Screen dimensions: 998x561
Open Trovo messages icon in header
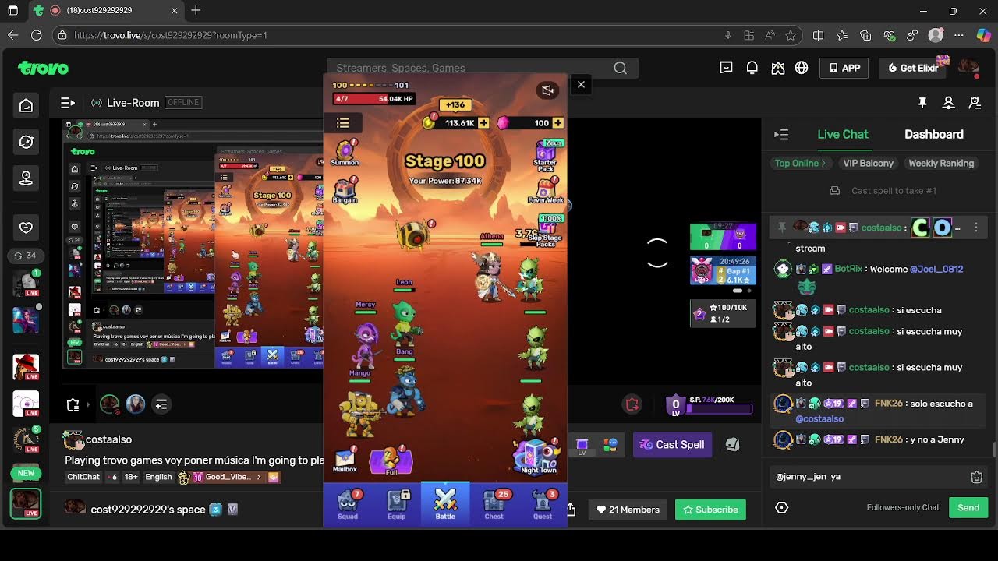point(726,68)
